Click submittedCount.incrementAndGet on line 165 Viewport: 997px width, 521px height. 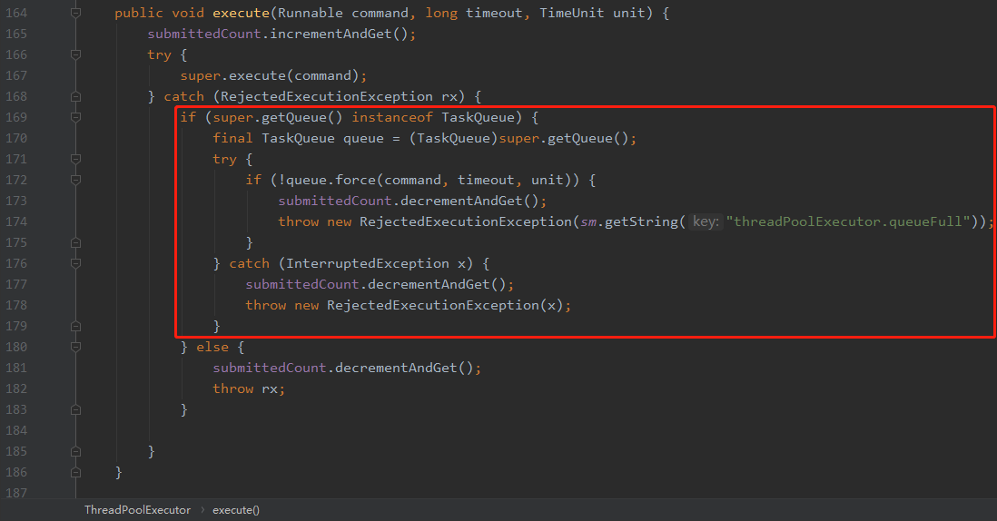[x=277, y=34]
